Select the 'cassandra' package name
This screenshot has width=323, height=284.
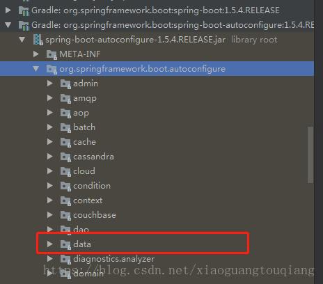tap(93, 157)
